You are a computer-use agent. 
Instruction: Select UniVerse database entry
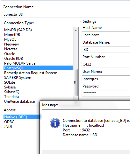19,101
